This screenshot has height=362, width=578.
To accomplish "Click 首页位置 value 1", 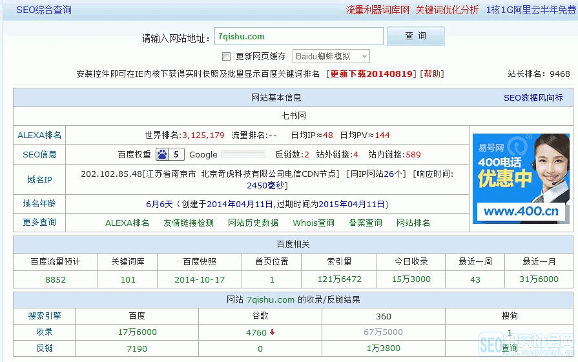I will [272, 279].
